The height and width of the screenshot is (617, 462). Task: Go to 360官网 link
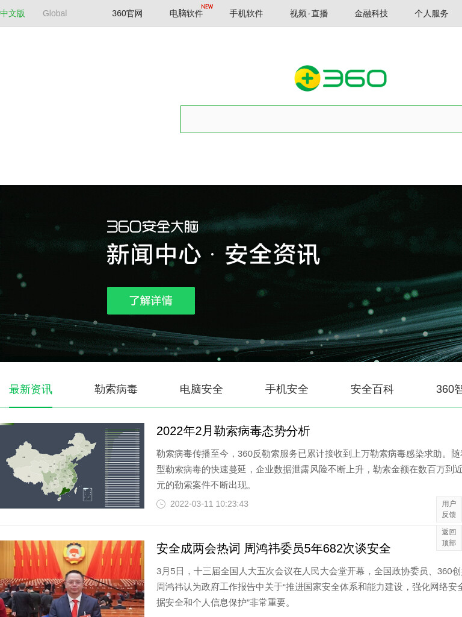(x=128, y=13)
